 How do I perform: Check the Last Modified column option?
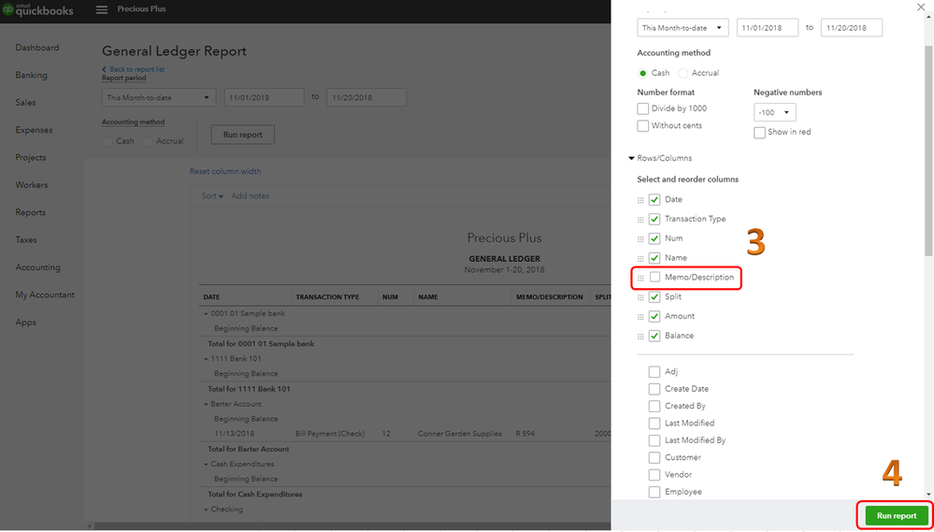(654, 423)
